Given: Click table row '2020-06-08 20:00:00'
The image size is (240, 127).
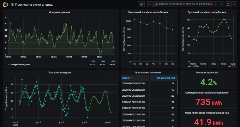Looking at the screenshot, I should pos(149,108).
